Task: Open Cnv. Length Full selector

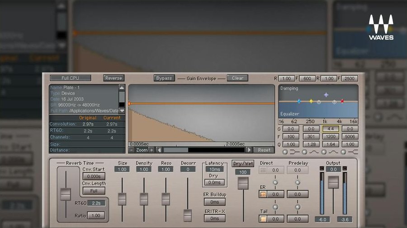Action: coord(94,191)
